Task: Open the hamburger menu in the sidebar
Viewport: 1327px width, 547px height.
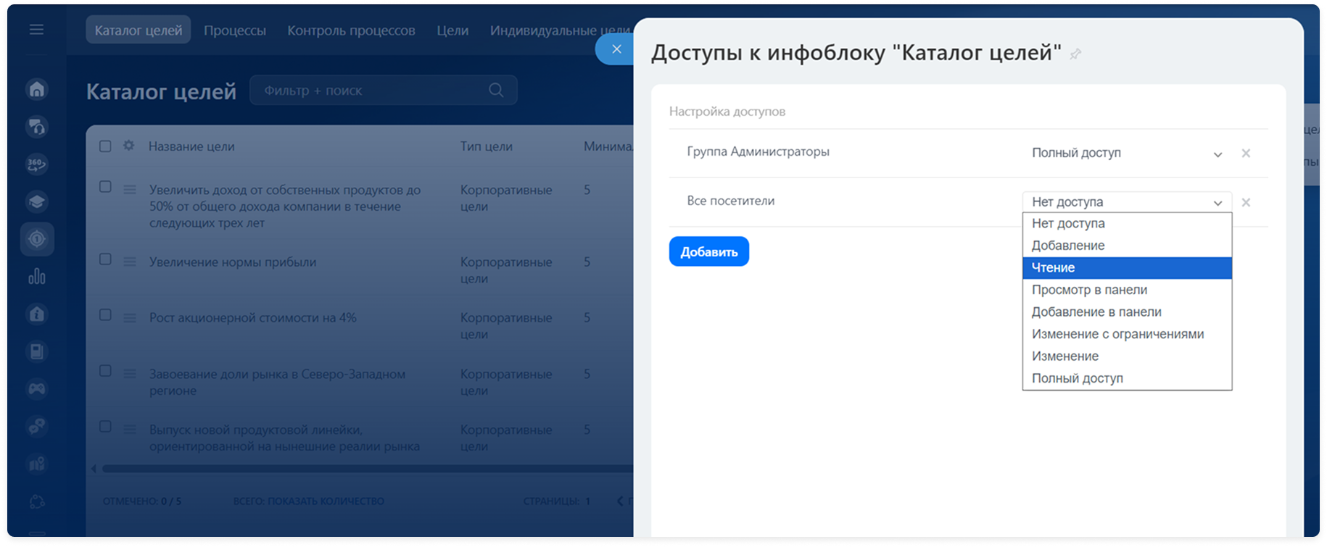Action: [x=36, y=30]
